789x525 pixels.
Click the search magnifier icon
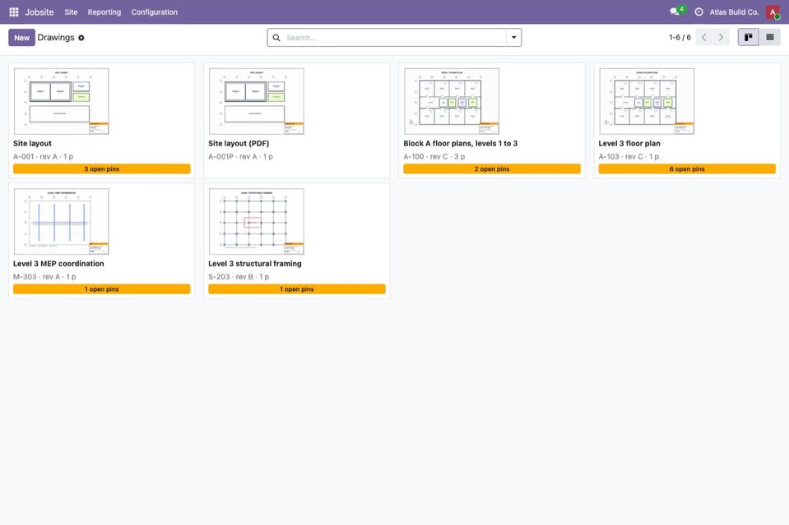276,38
